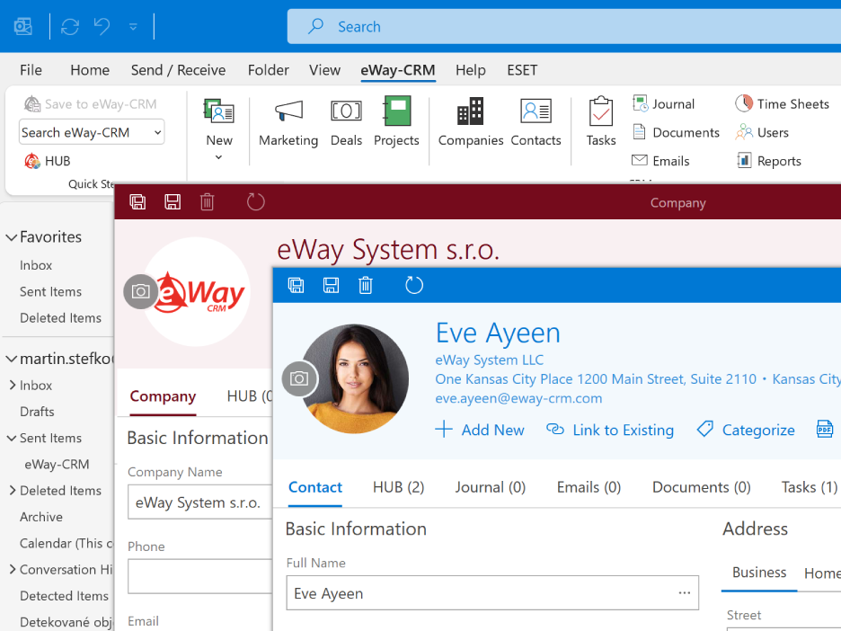Viewport: 841px width, 631px height.
Task: Click the eve.ayeen@eway-crm.com email link
Action: 518,398
